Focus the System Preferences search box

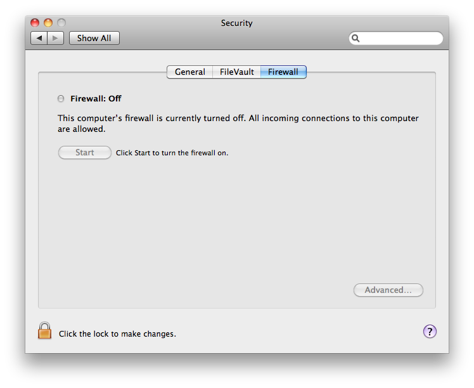point(400,39)
